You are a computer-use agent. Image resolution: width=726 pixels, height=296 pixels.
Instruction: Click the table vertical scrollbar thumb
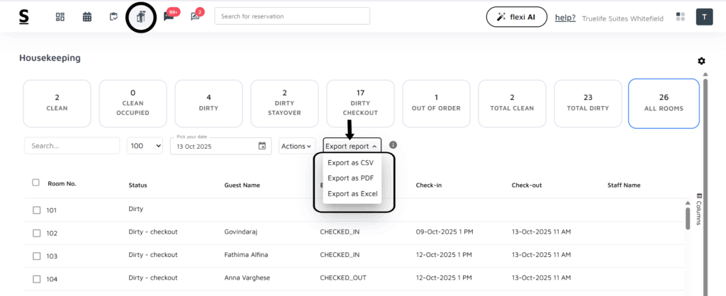687,217
